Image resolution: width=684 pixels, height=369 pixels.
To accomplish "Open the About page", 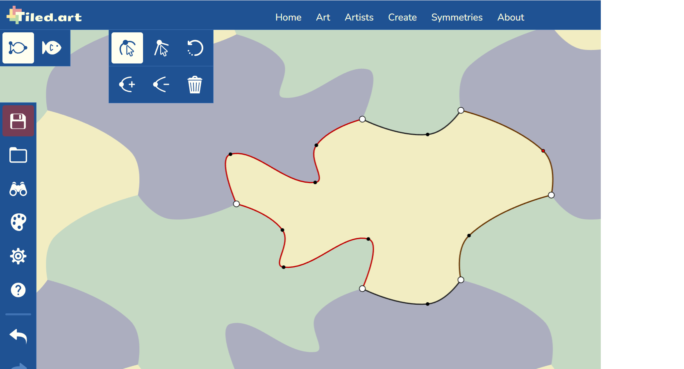I will tap(511, 17).
